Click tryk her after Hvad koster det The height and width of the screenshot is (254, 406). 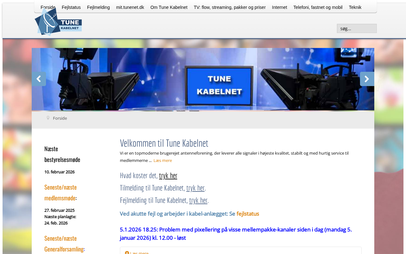[168, 175]
